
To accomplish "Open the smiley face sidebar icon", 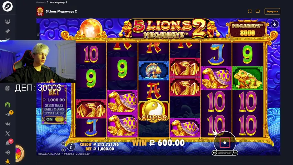I will (8, 22).
